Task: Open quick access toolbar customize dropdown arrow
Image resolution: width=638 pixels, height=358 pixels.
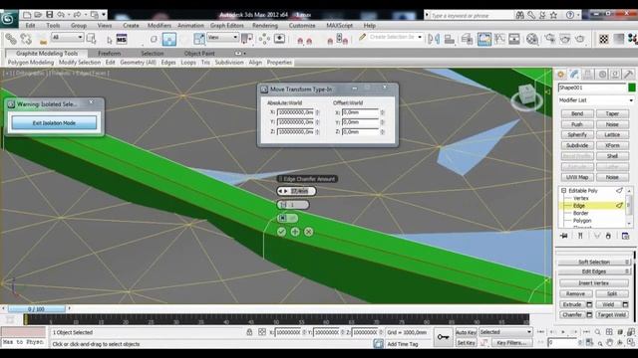Action: (104, 15)
